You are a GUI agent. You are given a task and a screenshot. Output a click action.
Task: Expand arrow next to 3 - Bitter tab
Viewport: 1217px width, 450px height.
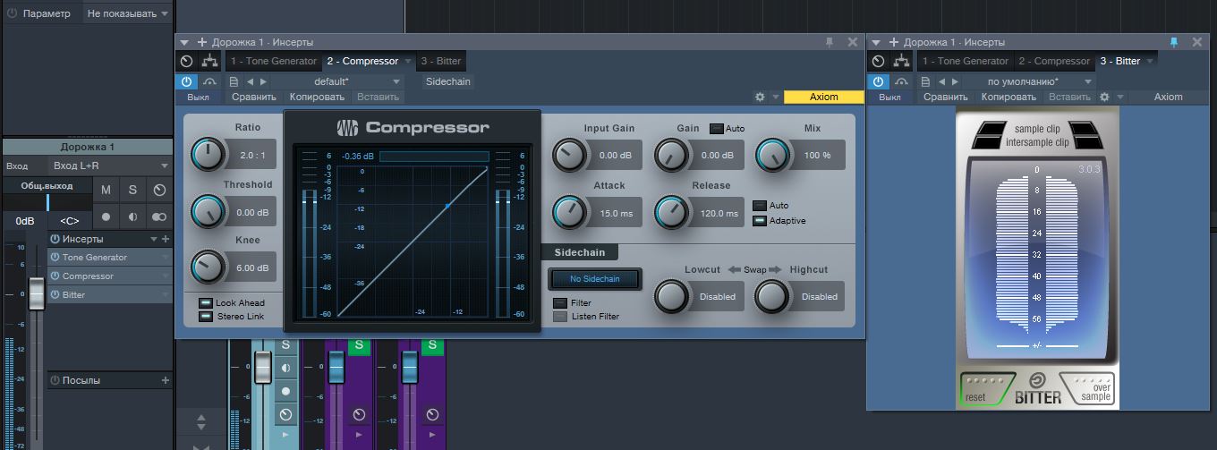(1149, 62)
